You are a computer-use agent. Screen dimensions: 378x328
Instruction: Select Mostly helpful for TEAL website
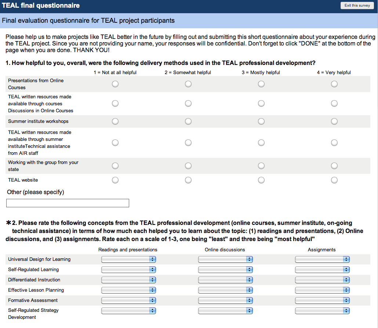tap(261, 180)
